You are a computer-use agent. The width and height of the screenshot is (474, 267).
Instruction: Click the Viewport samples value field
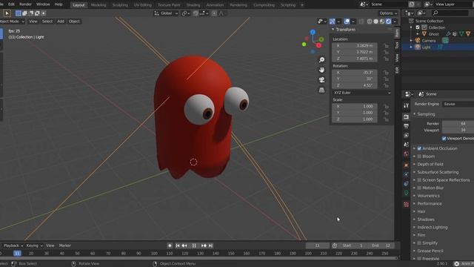click(458, 130)
